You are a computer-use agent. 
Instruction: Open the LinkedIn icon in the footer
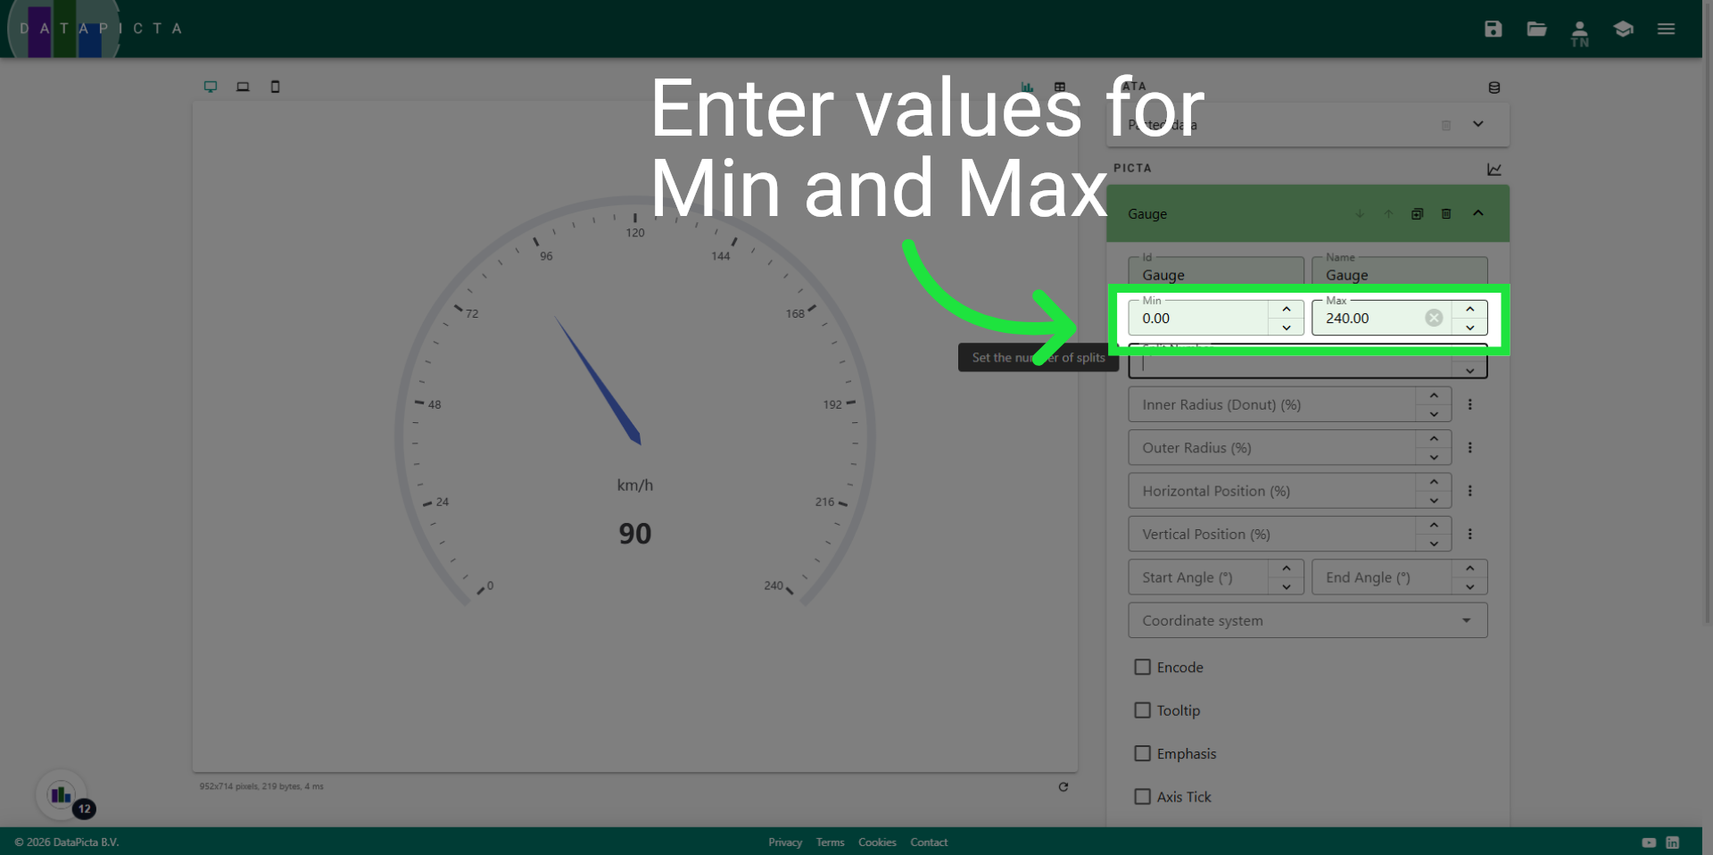tap(1673, 843)
